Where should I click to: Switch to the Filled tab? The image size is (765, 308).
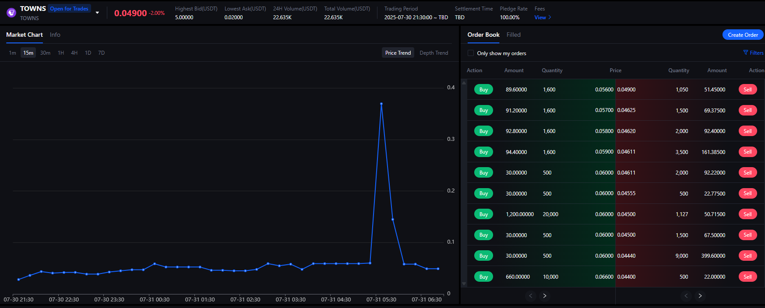point(513,35)
